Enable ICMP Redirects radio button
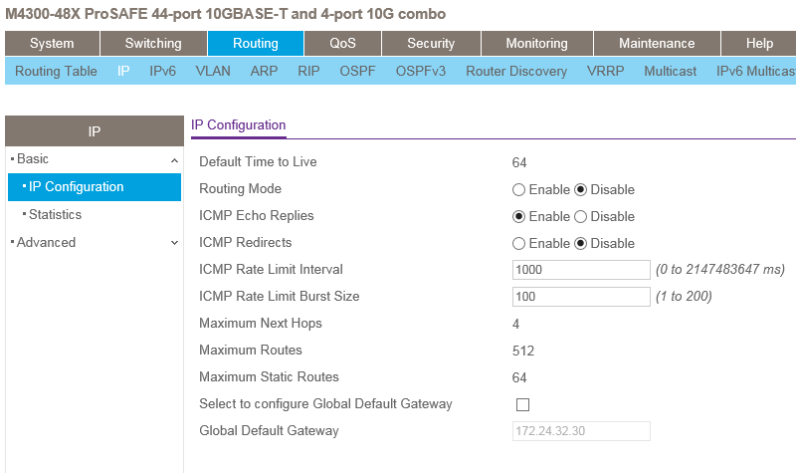The height and width of the screenshot is (473, 796). [x=518, y=244]
